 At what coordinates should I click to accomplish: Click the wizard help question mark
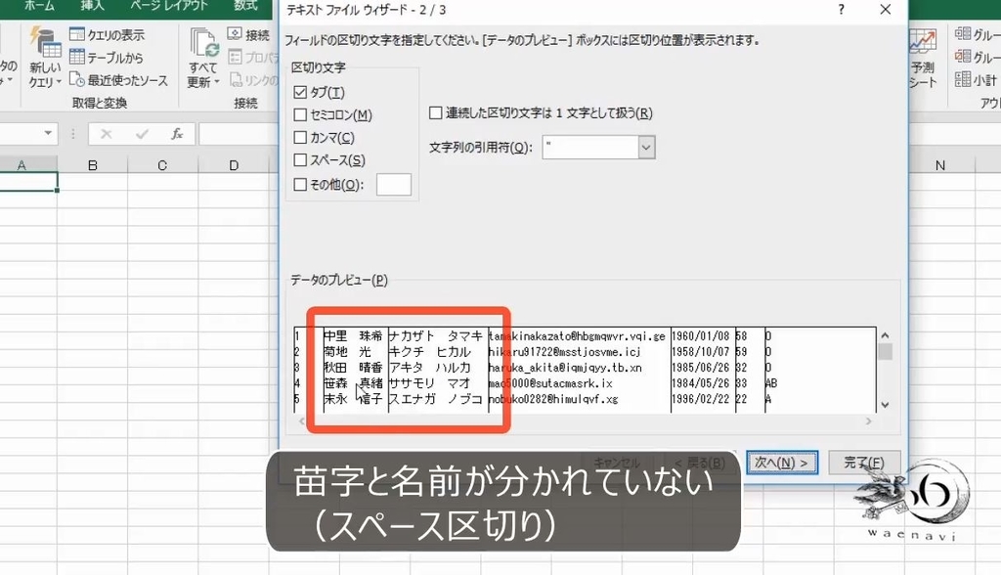[x=842, y=10]
